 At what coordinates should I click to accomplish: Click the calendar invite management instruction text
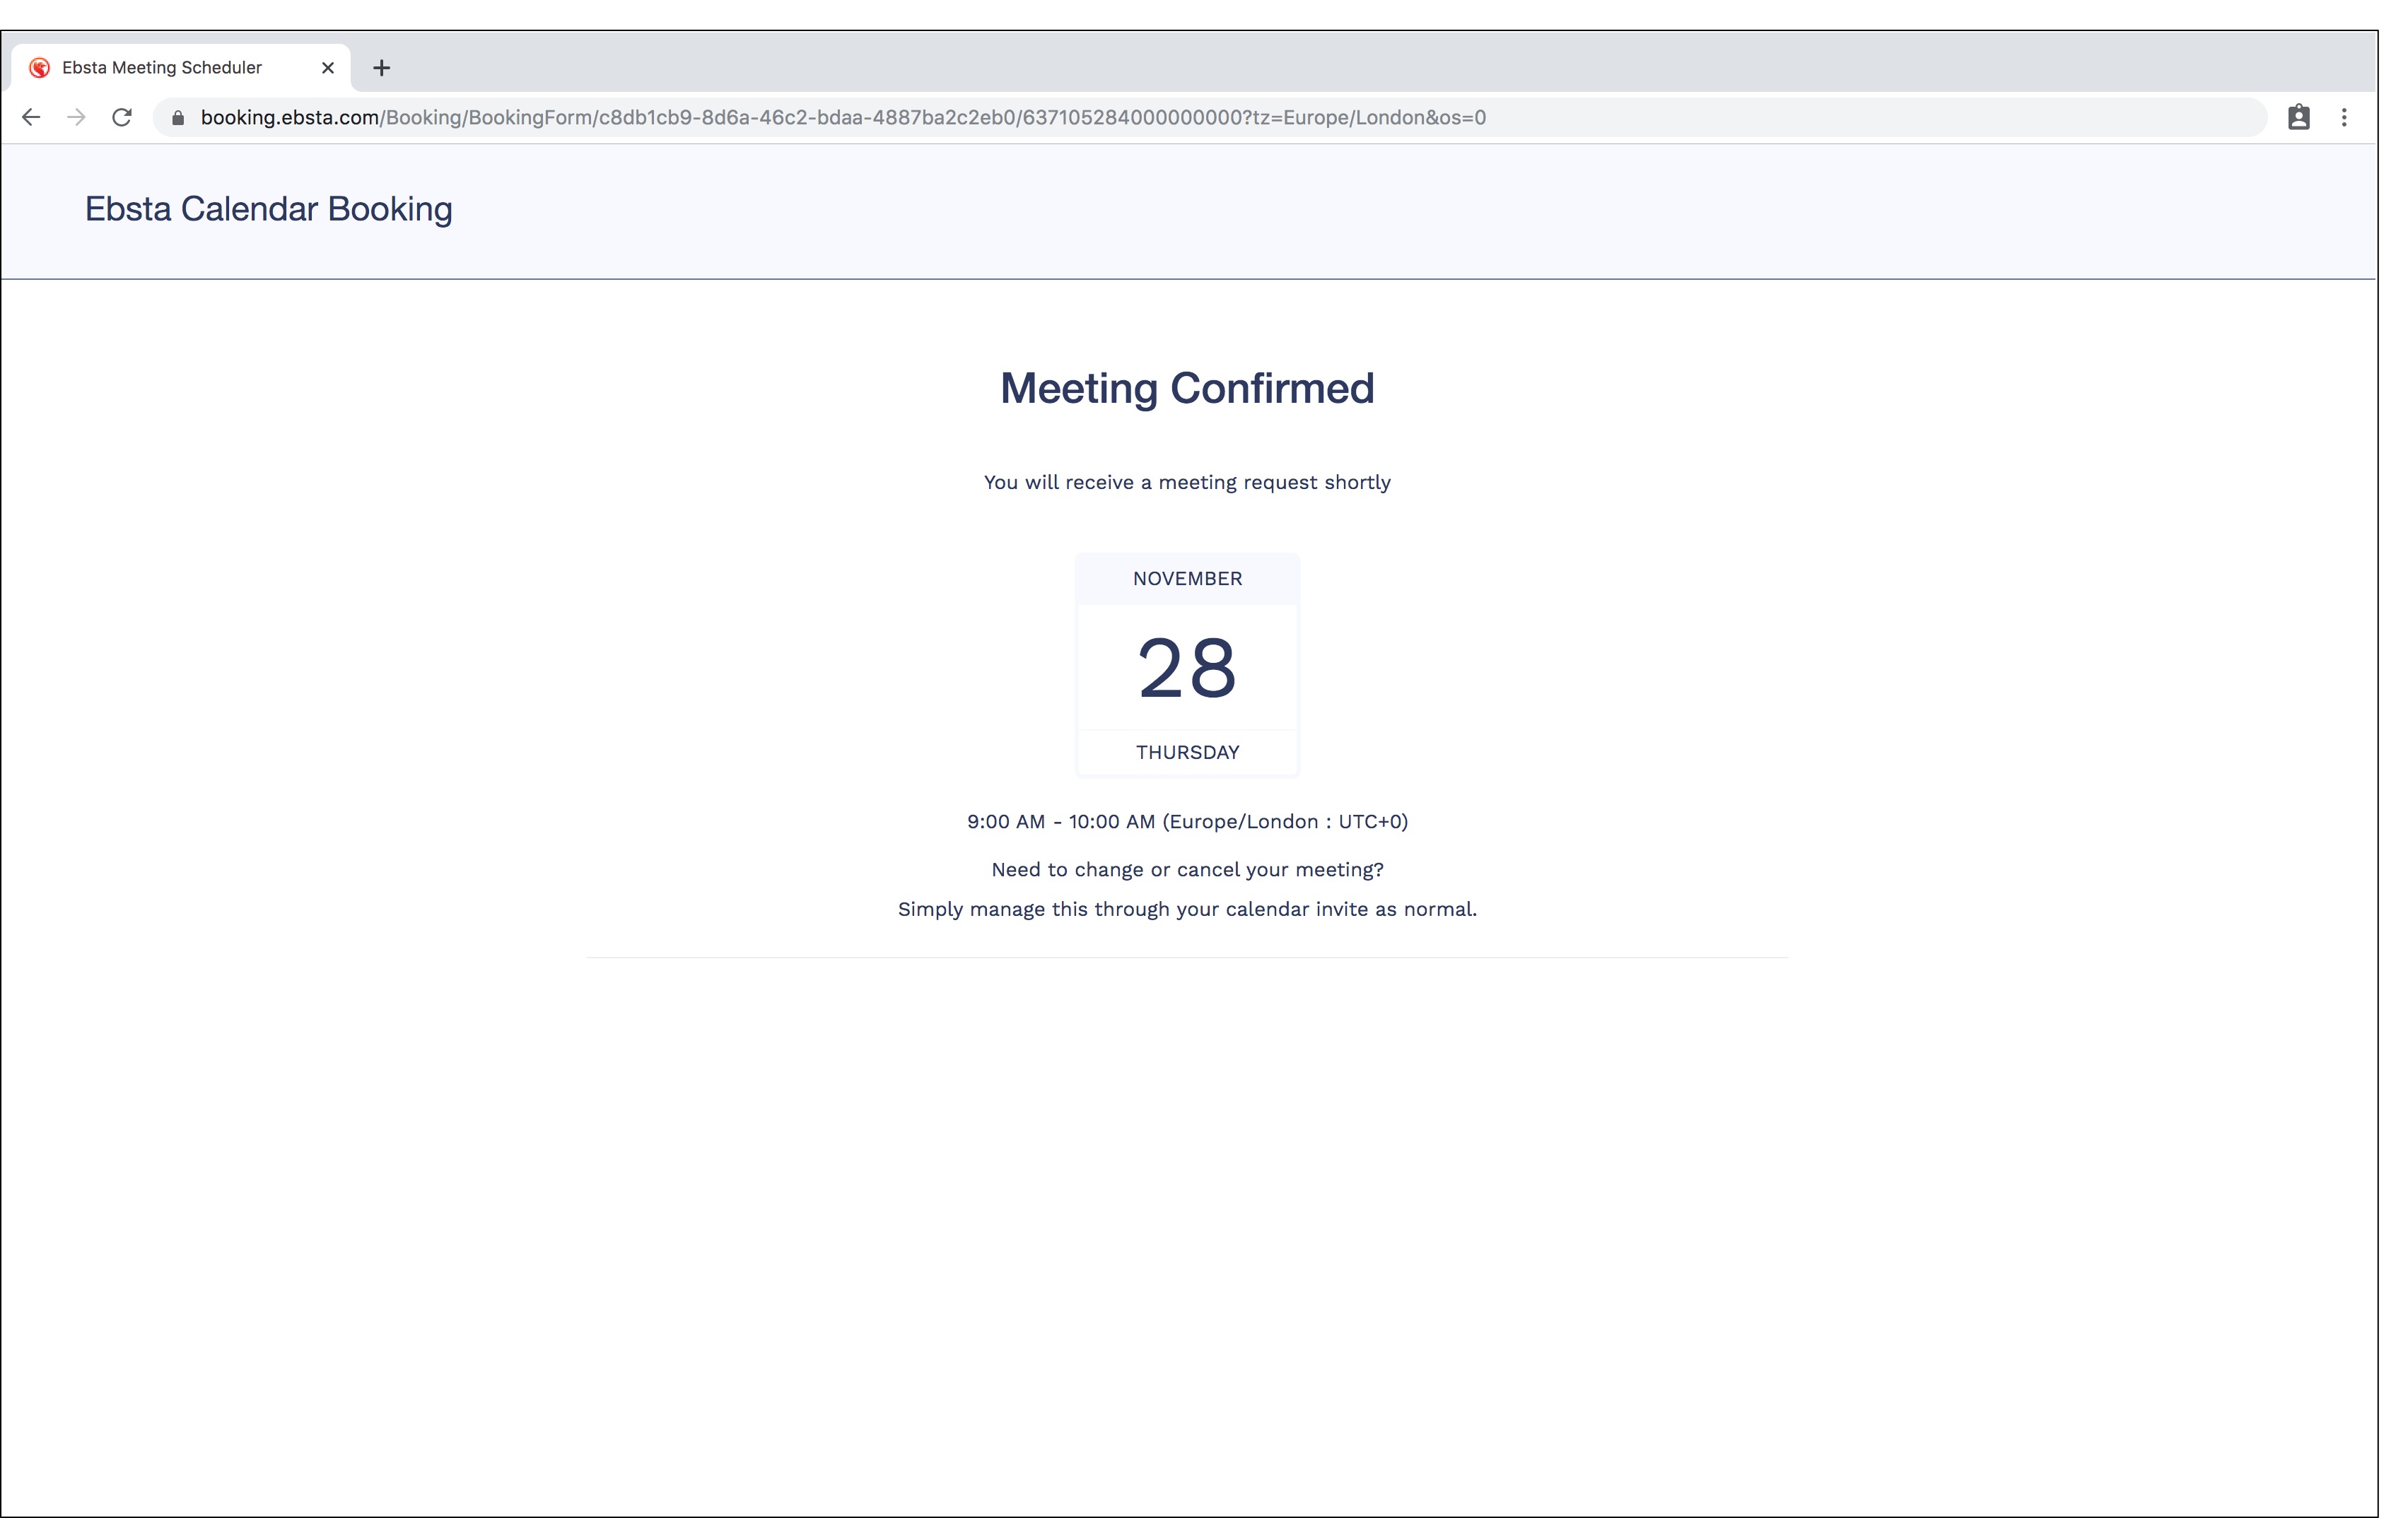(x=1187, y=910)
